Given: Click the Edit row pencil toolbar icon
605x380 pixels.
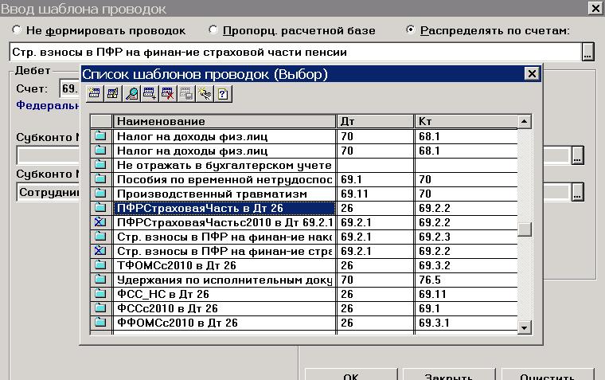Looking at the screenshot, I should point(113,93).
